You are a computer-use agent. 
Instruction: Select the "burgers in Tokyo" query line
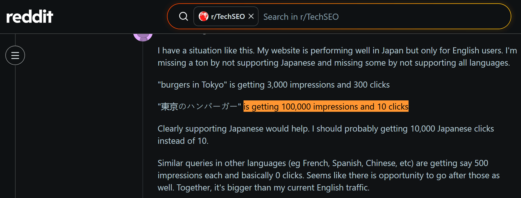274,85
